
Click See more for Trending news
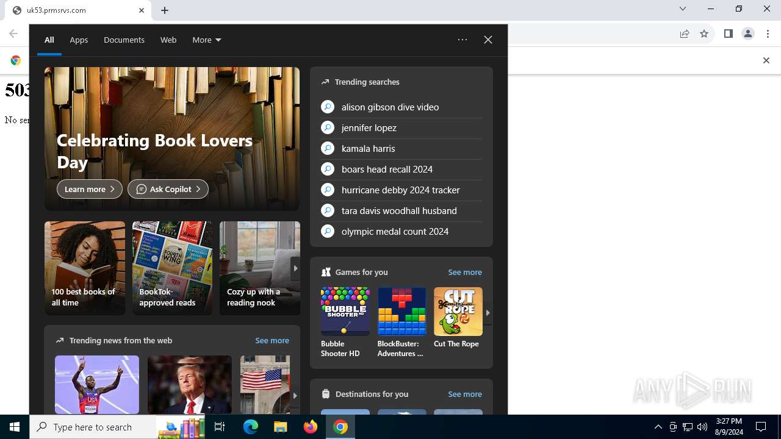click(272, 340)
